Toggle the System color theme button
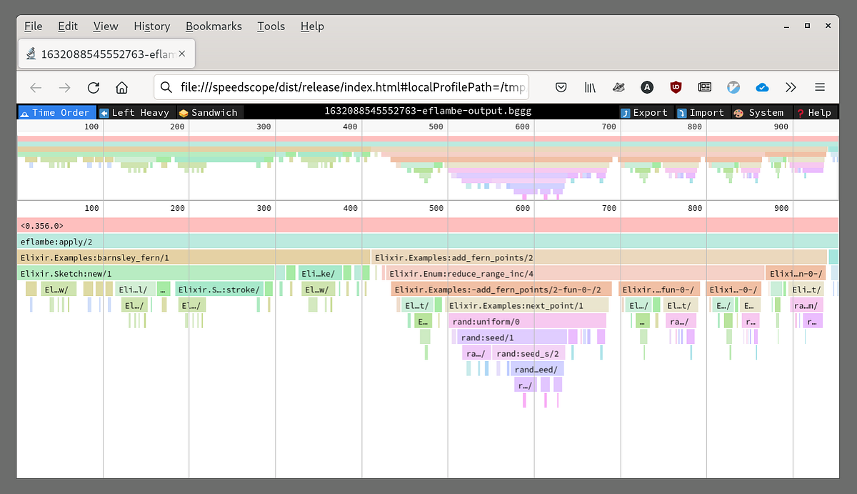 760,112
